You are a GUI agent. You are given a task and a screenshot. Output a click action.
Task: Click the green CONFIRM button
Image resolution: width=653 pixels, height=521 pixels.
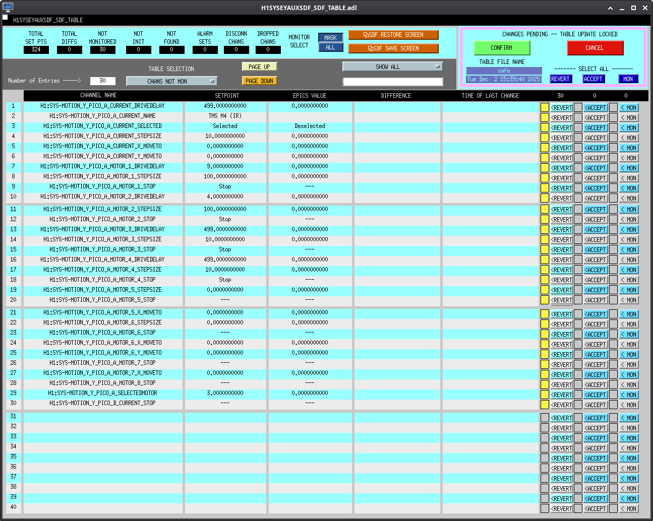(x=502, y=48)
